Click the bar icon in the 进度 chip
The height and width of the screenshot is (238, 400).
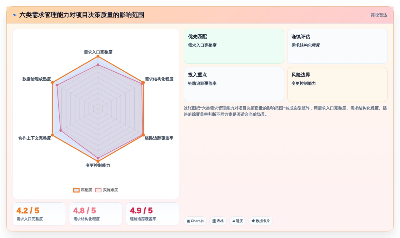tap(234, 221)
